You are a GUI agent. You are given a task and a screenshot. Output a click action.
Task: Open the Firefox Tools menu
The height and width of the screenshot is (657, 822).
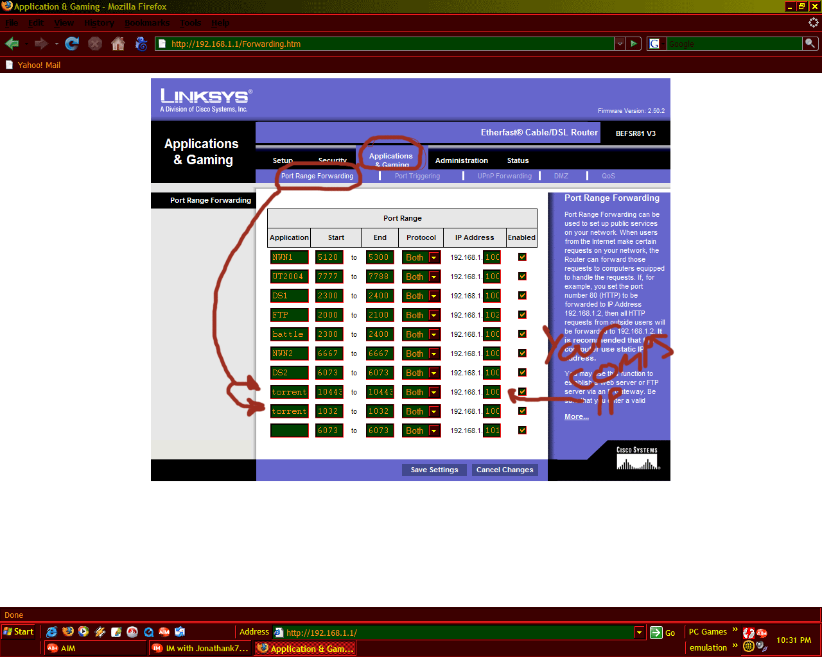[191, 23]
